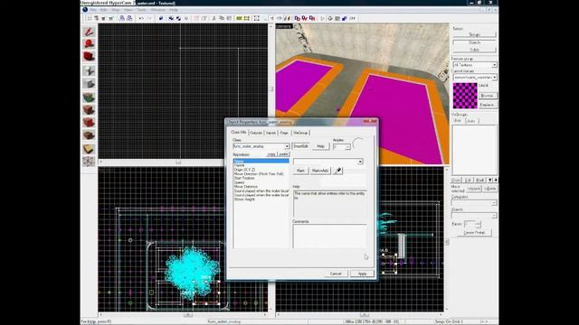Click the keyvalues paste button
This screenshot has height=325, width=579.
(x=283, y=154)
